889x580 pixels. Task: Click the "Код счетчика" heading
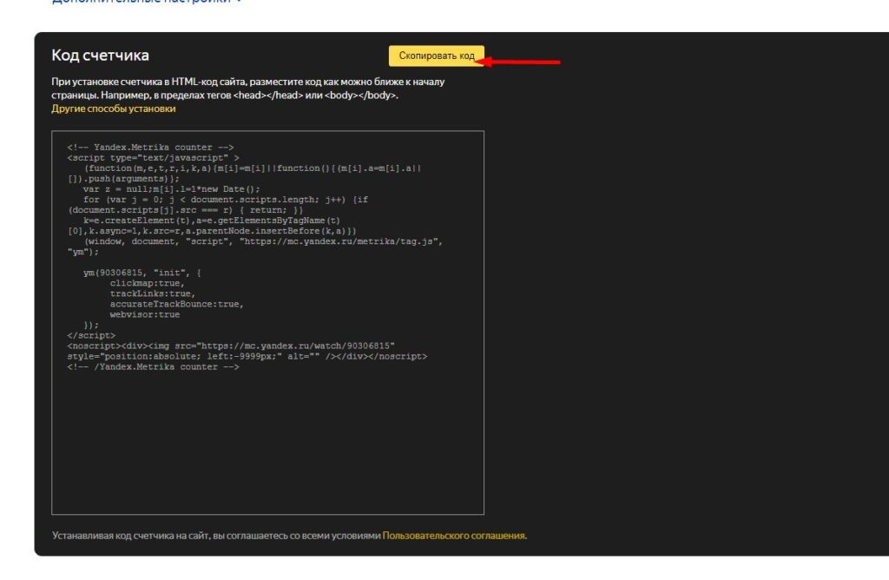[100, 56]
